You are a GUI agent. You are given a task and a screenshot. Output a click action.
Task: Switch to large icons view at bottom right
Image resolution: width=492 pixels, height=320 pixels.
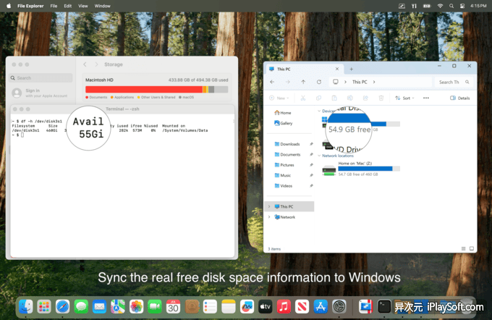[472, 249]
